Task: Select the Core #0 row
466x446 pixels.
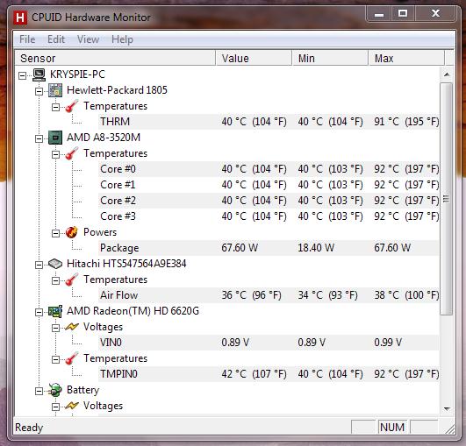Action: pyautogui.click(x=269, y=169)
